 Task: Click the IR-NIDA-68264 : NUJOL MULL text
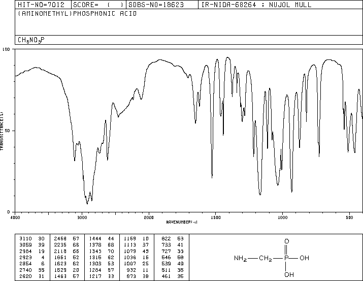coord(256,5)
